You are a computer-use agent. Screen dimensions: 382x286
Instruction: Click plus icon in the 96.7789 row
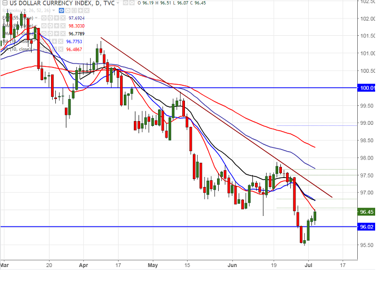coord(56,34)
